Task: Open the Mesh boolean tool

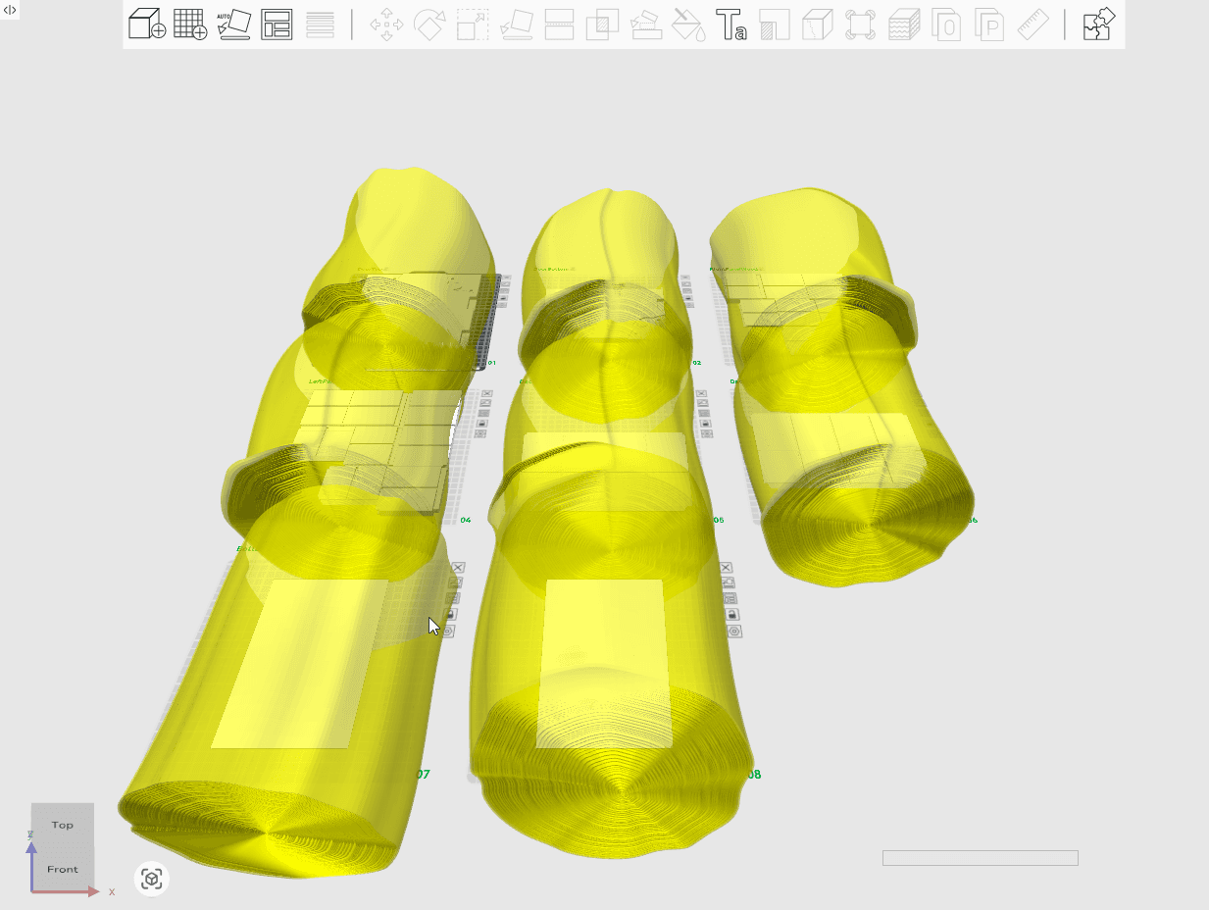Action: (601, 25)
